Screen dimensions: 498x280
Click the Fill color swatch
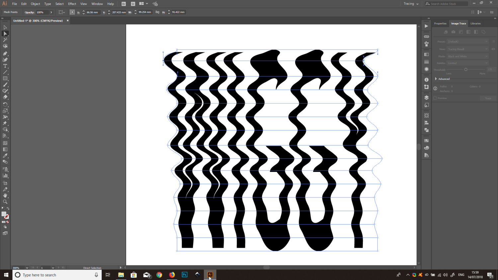coord(4,214)
